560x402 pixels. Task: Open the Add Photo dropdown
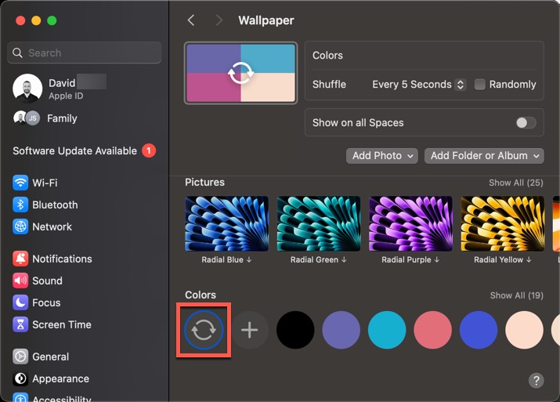[381, 156]
